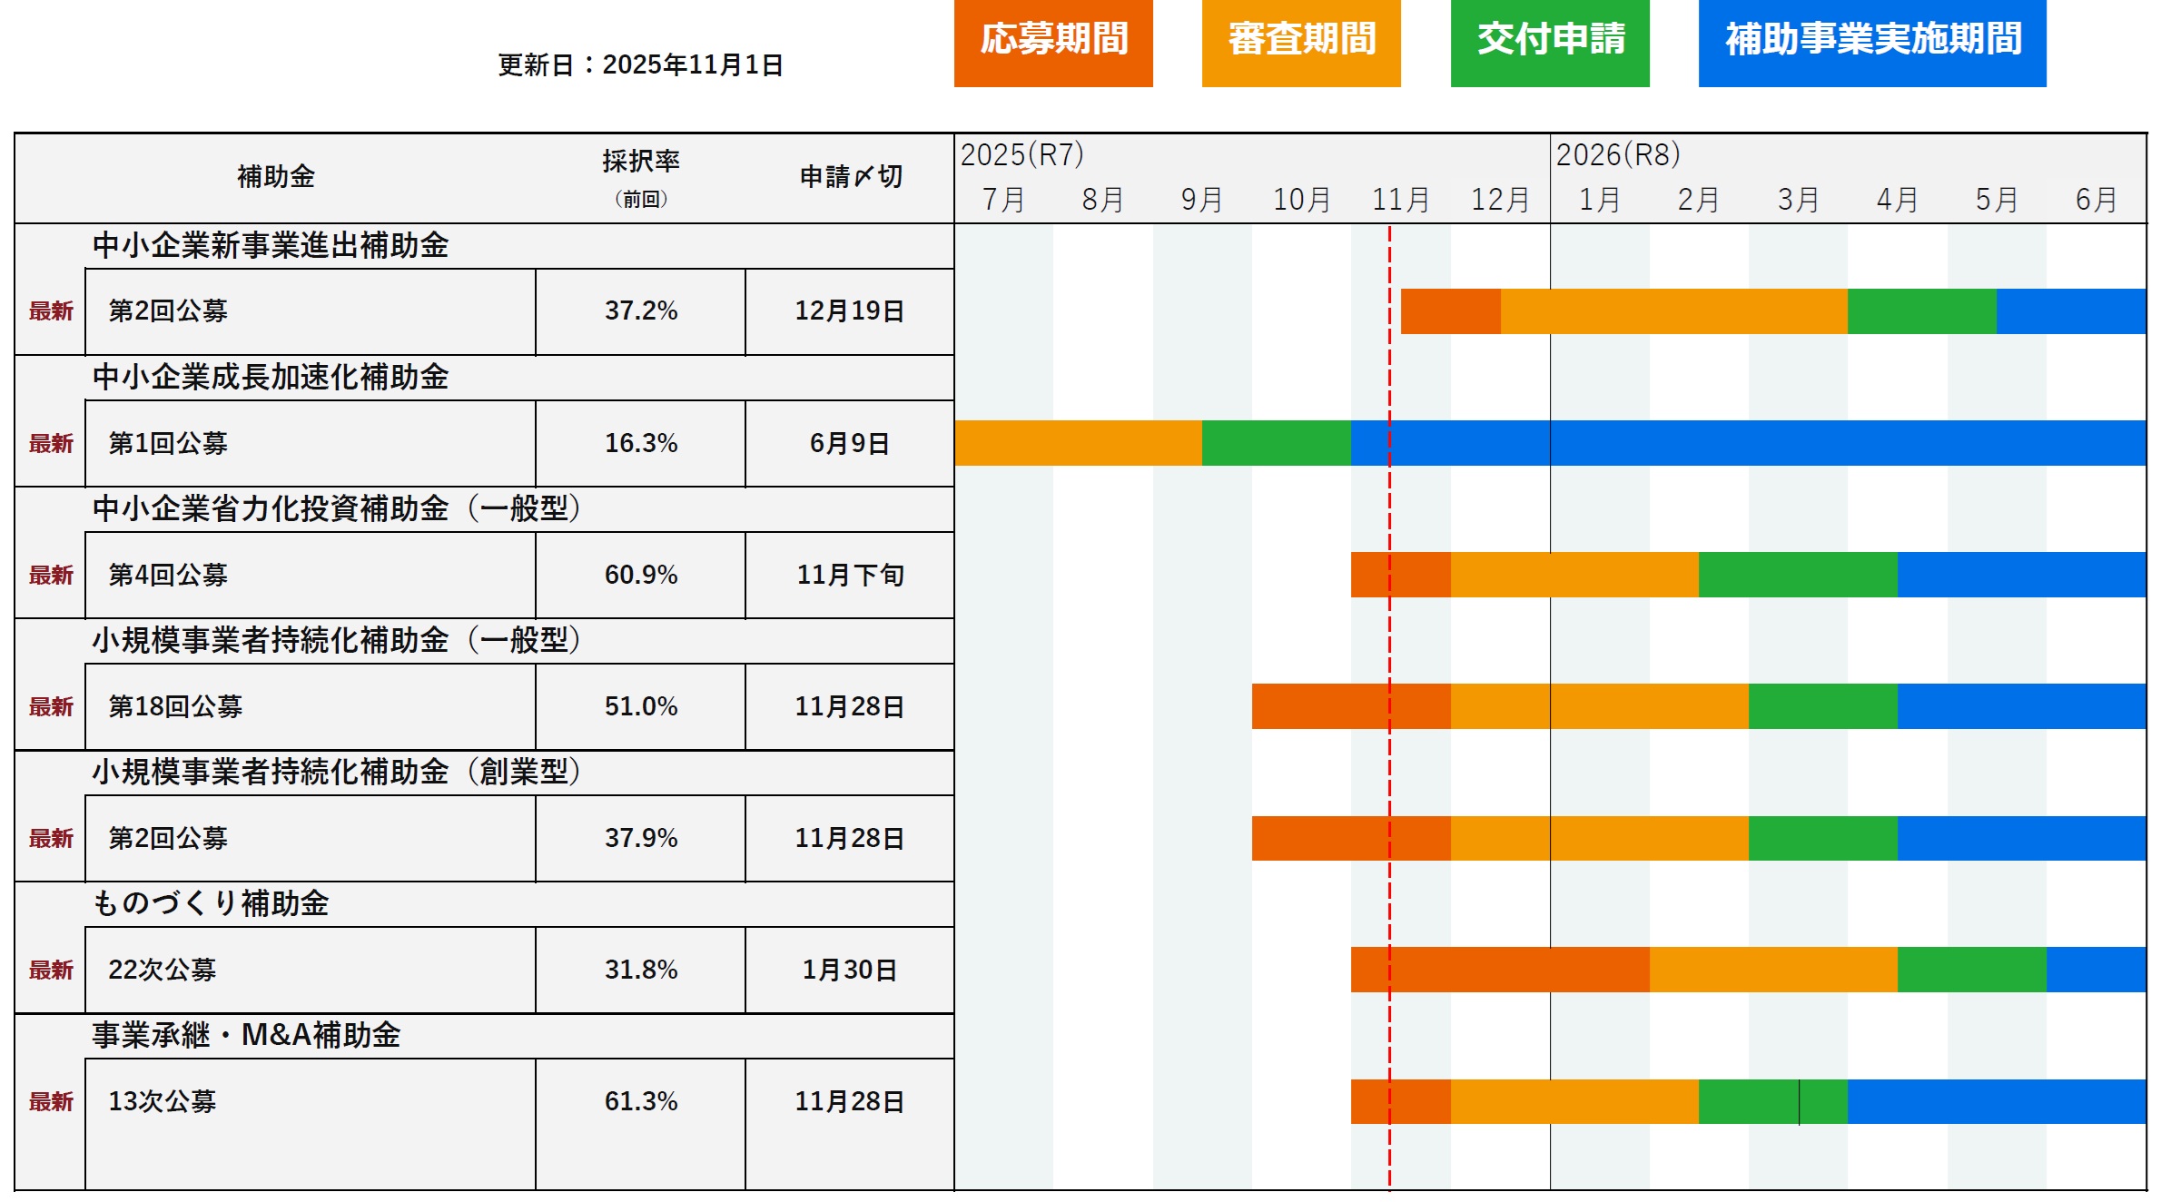The width and height of the screenshot is (2161, 1202).
Task: Click the 12月19日 deadline cell
Action: 850,311
